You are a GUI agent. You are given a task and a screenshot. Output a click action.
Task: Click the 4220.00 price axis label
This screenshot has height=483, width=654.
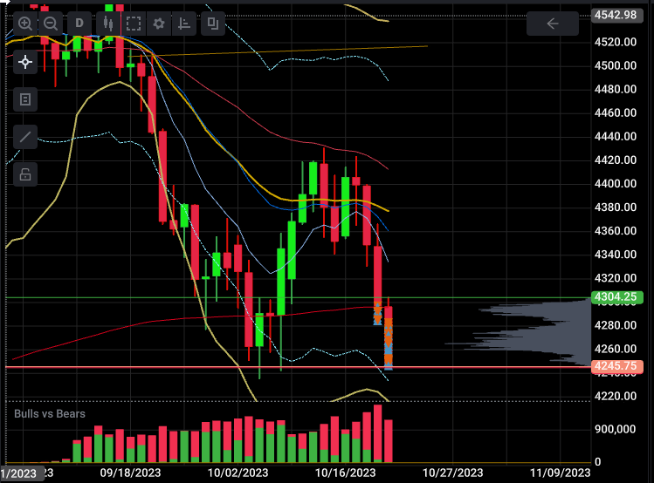(616, 396)
